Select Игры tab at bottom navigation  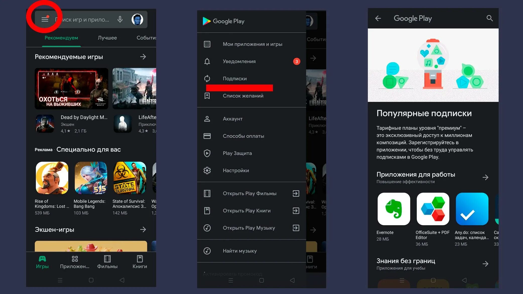(43, 262)
